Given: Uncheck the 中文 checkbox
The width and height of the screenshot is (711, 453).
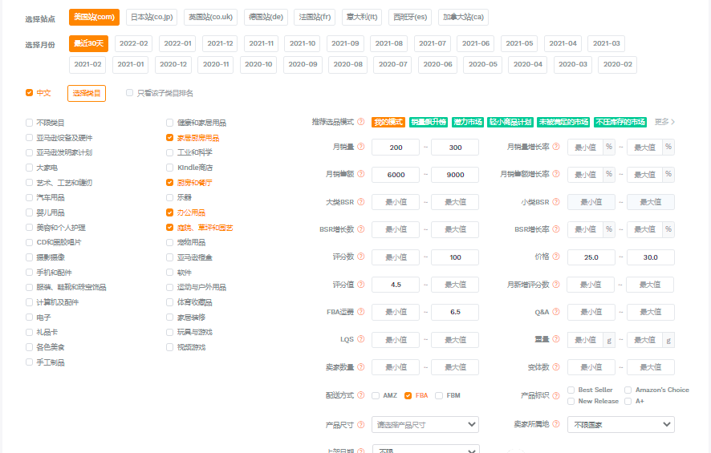Looking at the screenshot, I should pyautogui.click(x=30, y=93).
